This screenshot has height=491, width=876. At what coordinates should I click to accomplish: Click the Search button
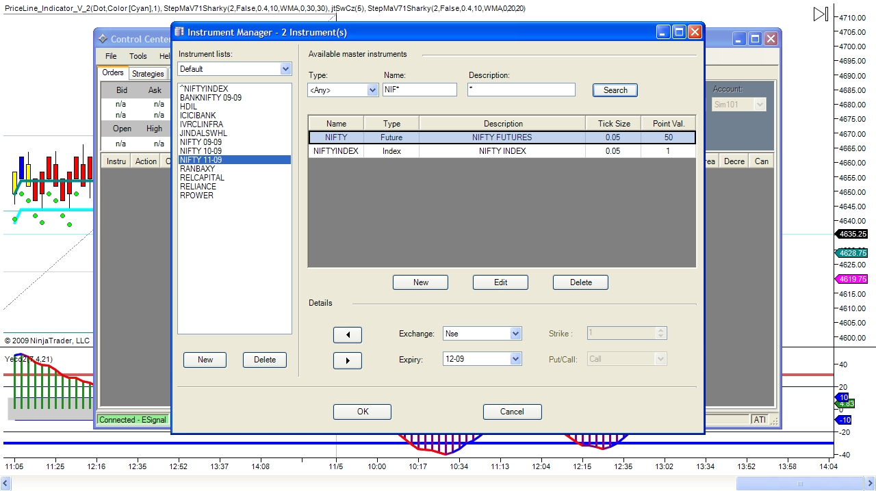click(x=615, y=90)
